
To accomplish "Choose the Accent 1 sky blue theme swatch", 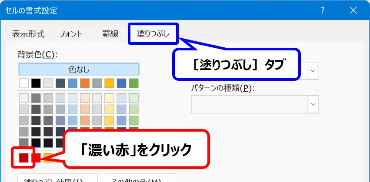I will (x=73, y=83).
